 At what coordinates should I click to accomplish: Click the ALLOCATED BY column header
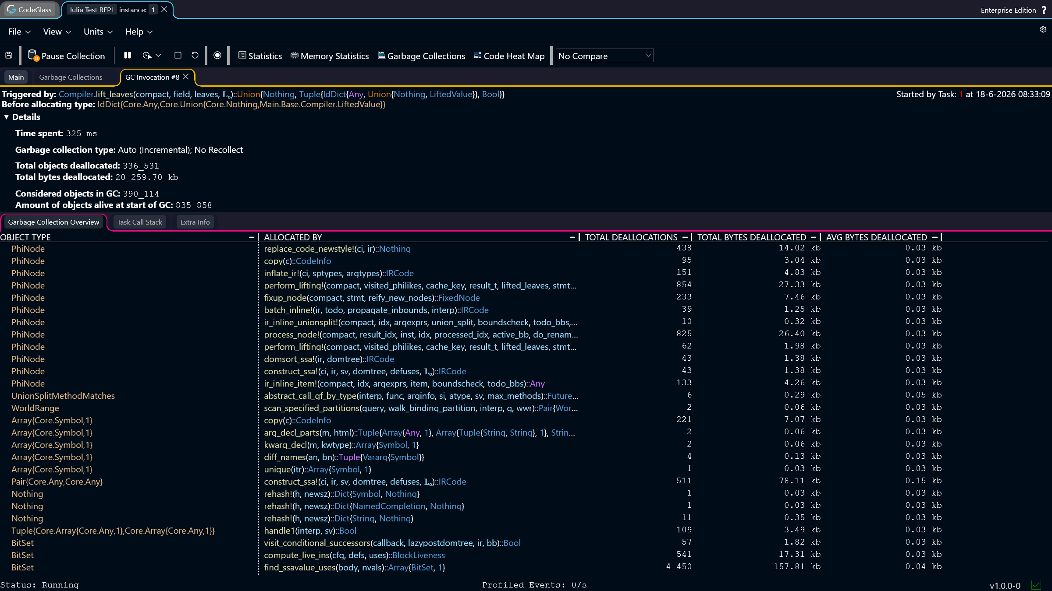(293, 237)
